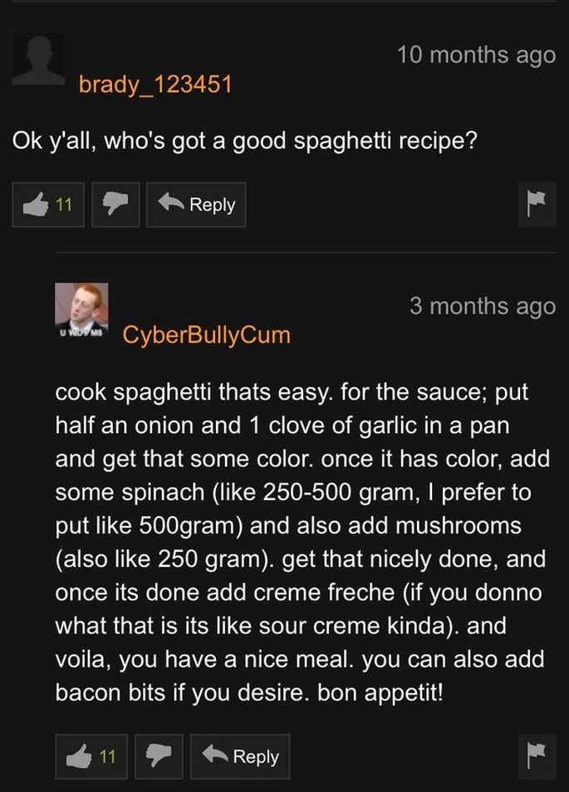Click the like count on brady_123451's comment
Viewport: 569px width, 792px height.
pos(64,204)
